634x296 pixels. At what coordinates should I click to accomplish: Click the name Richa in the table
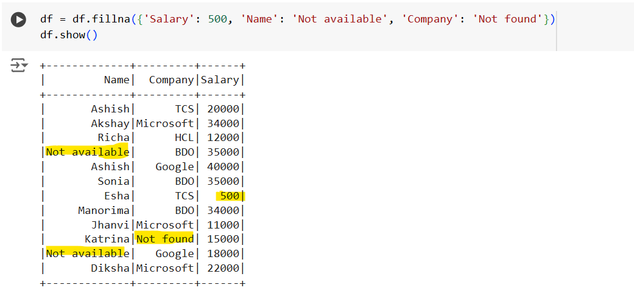pos(113,137)
